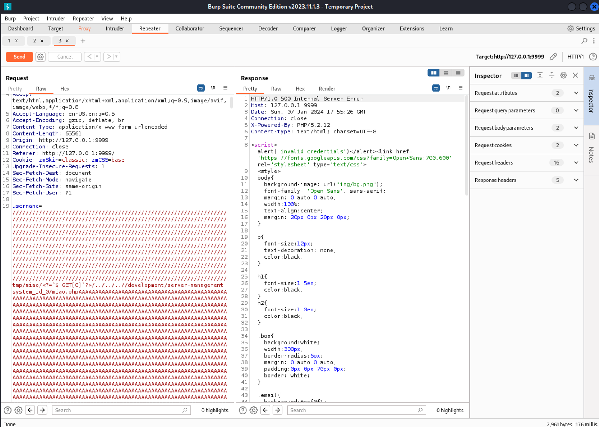Open the history back dropdown arrow
This screenshot has height=427, width=599.
coord(97,57)
